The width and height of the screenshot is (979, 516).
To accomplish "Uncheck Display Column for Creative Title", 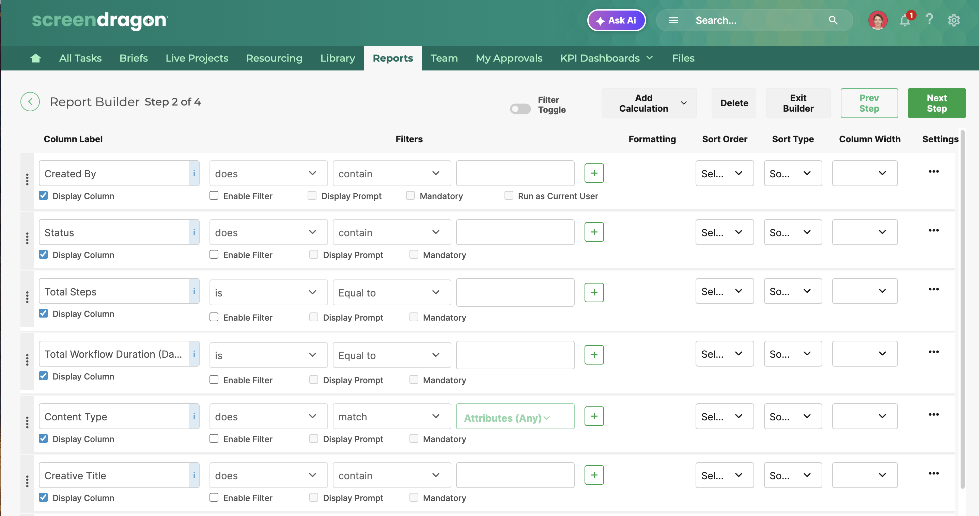I will pos(43,497).
